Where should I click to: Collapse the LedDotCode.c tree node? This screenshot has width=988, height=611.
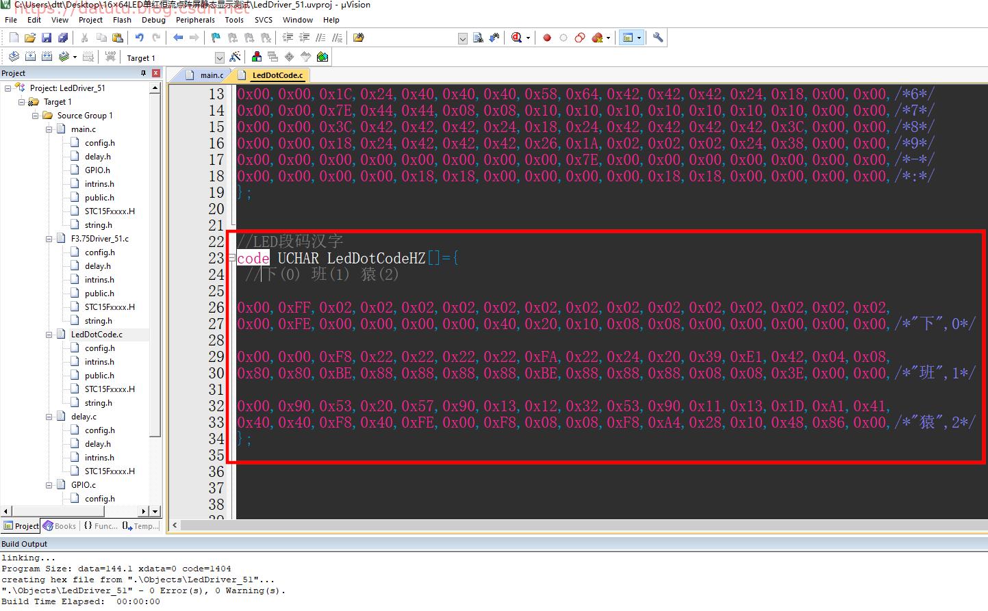pyautogui.click(x=49, y=335)
